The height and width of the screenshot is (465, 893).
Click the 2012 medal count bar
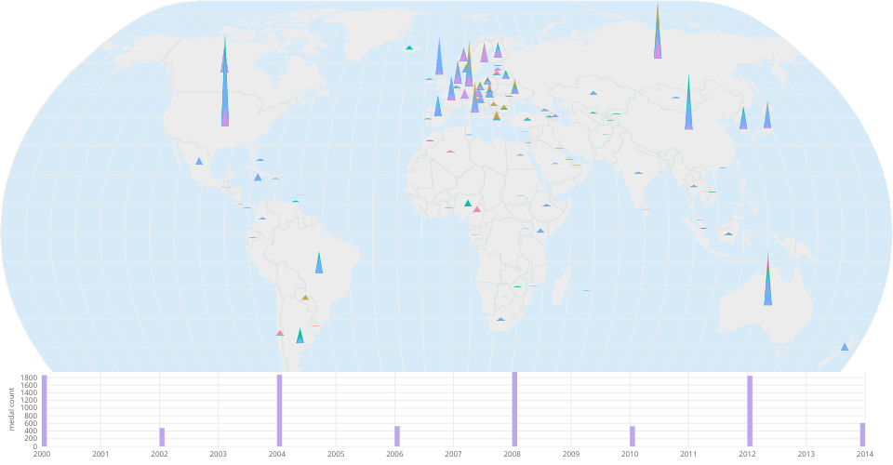750,411
